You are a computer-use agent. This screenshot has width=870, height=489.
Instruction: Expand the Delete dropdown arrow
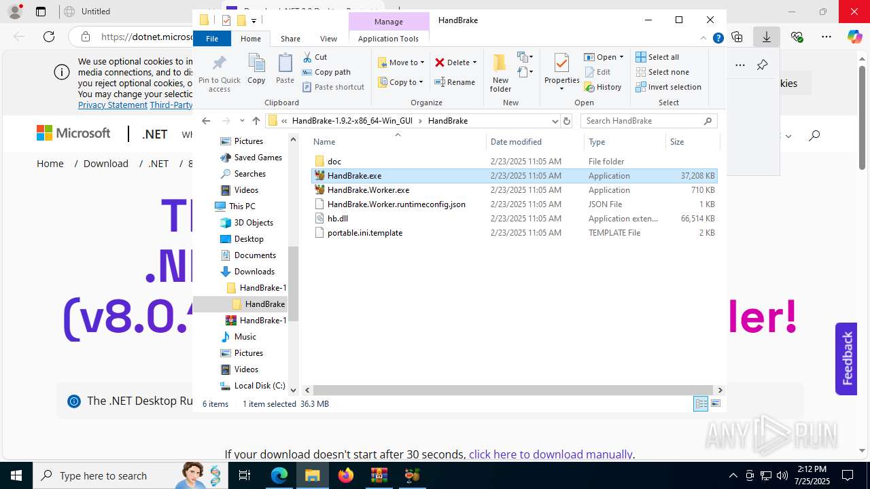tap(474, 62)
